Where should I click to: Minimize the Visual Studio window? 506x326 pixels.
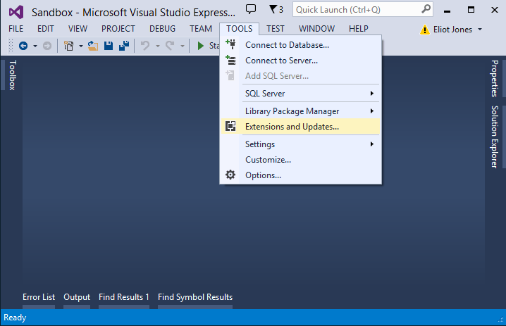click(x=447, y=10)
